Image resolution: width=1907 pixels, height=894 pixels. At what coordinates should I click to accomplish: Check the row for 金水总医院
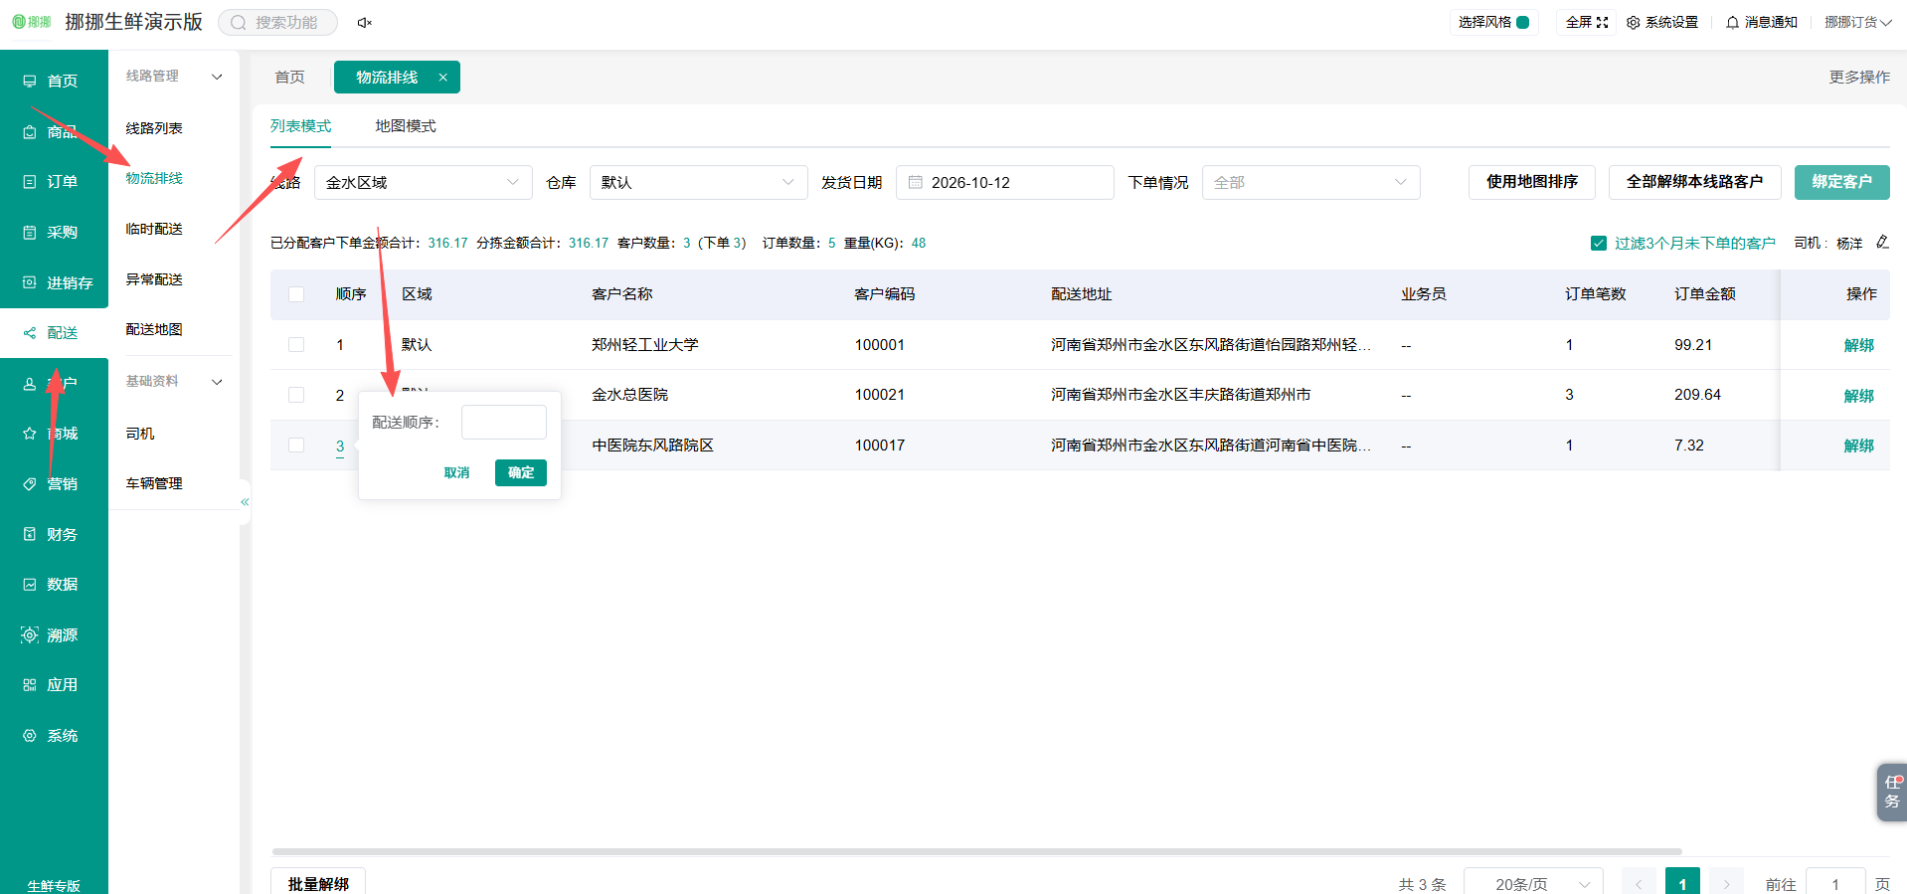click(x=296, y=395)
